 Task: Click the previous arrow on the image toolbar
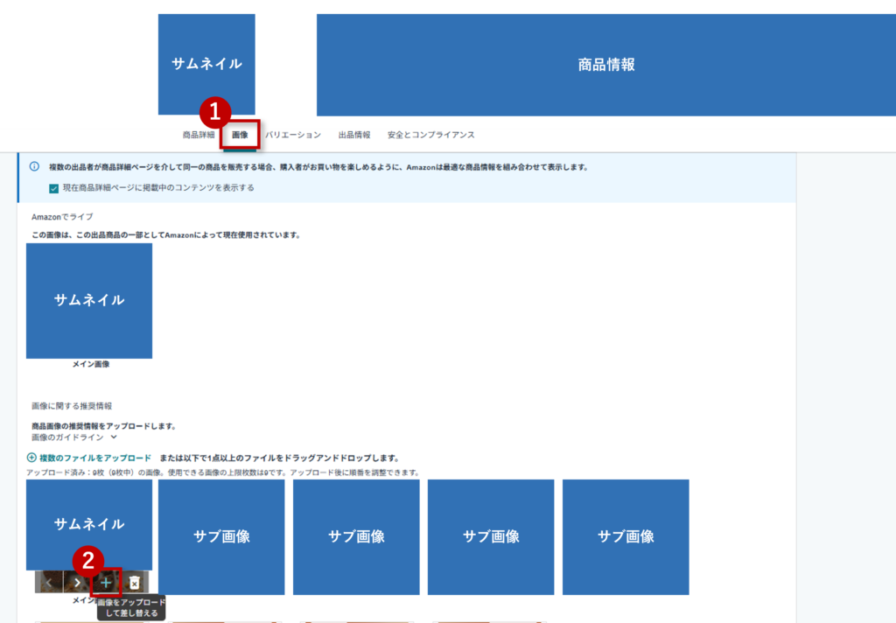(x=49, y=582)
